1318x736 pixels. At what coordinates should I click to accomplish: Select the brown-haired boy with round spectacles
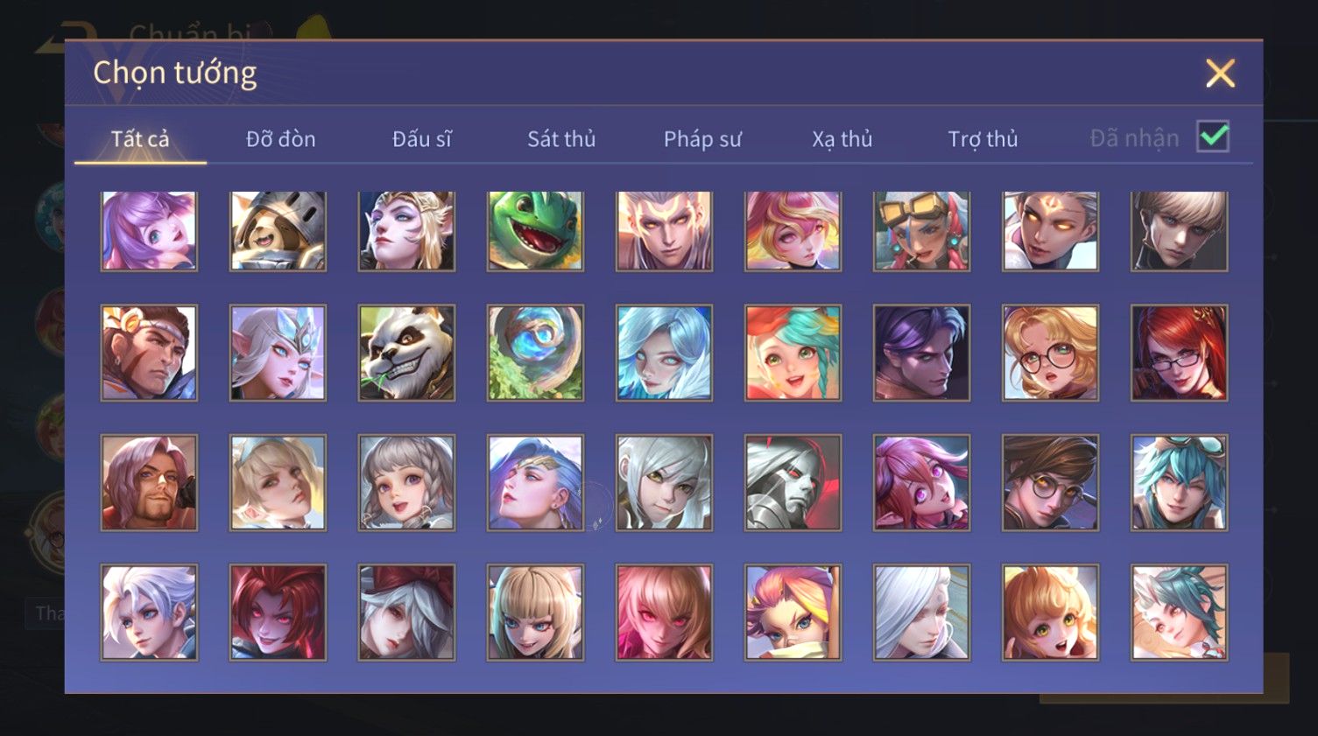1050,482
